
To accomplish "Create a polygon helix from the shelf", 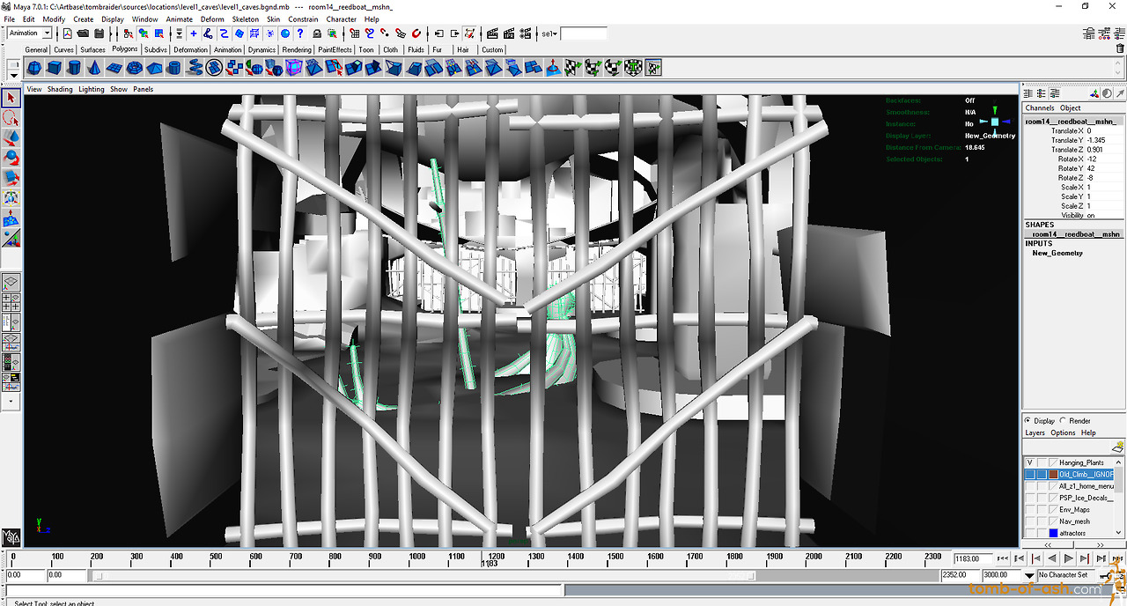I will point(194,68).
